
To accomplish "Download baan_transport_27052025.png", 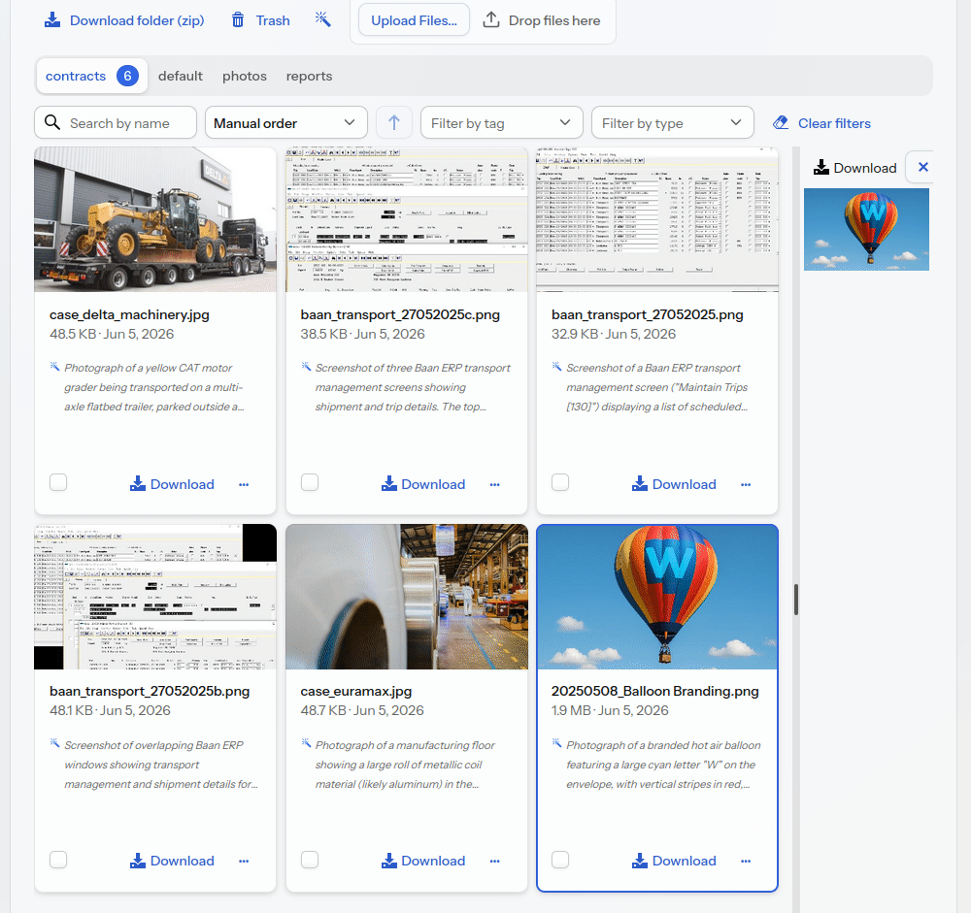I will click(x=674, y=484).
